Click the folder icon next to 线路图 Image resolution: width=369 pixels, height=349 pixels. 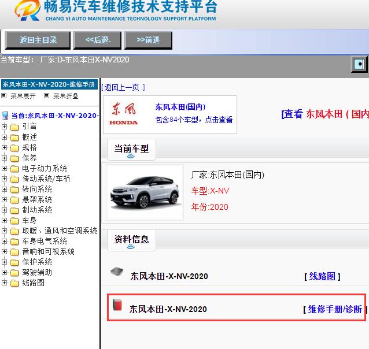tap(14, 283)
